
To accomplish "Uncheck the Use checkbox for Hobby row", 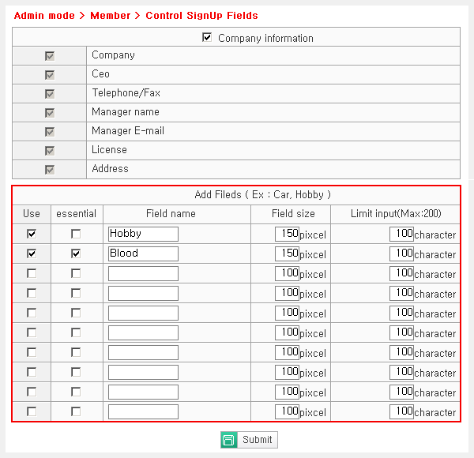I will pyautogui.click(x=32, y=234).
